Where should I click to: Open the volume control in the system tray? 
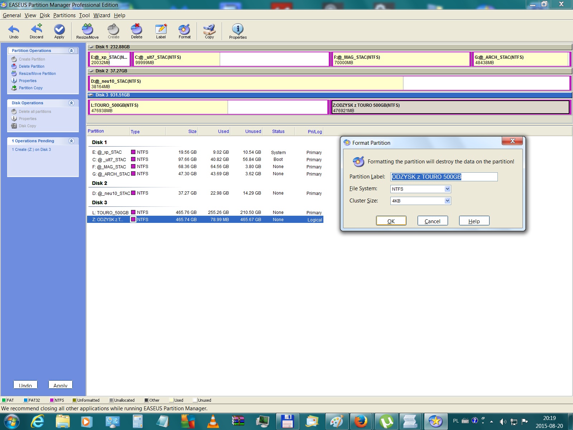503,421
